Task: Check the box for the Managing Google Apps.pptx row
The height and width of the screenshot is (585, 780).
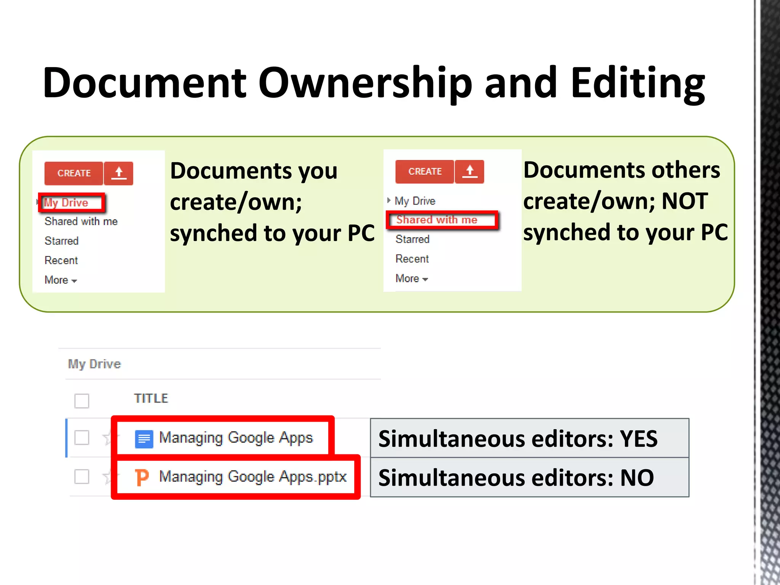Action: 82,476
